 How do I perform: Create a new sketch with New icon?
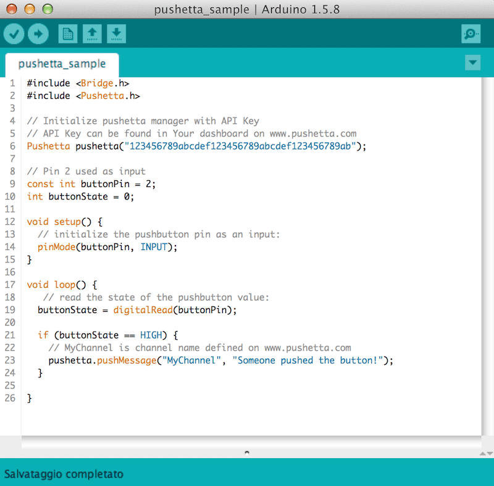[68, 34]
